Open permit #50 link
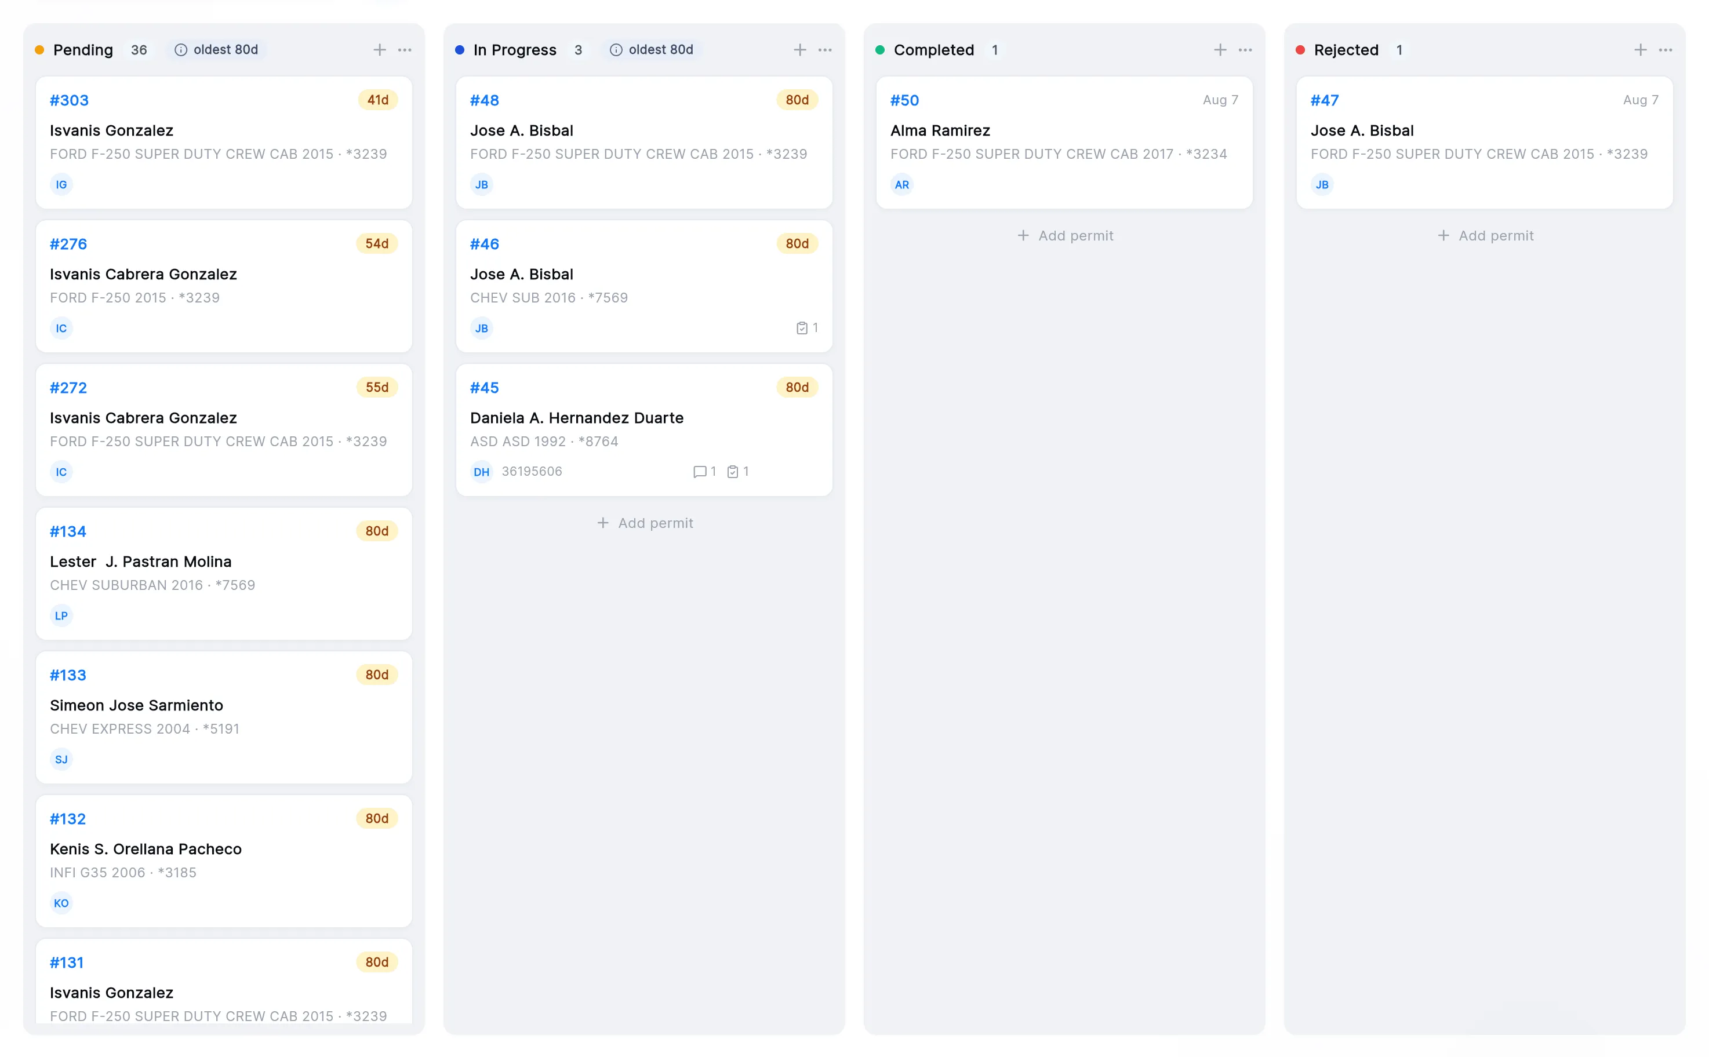 coord(905,100)
